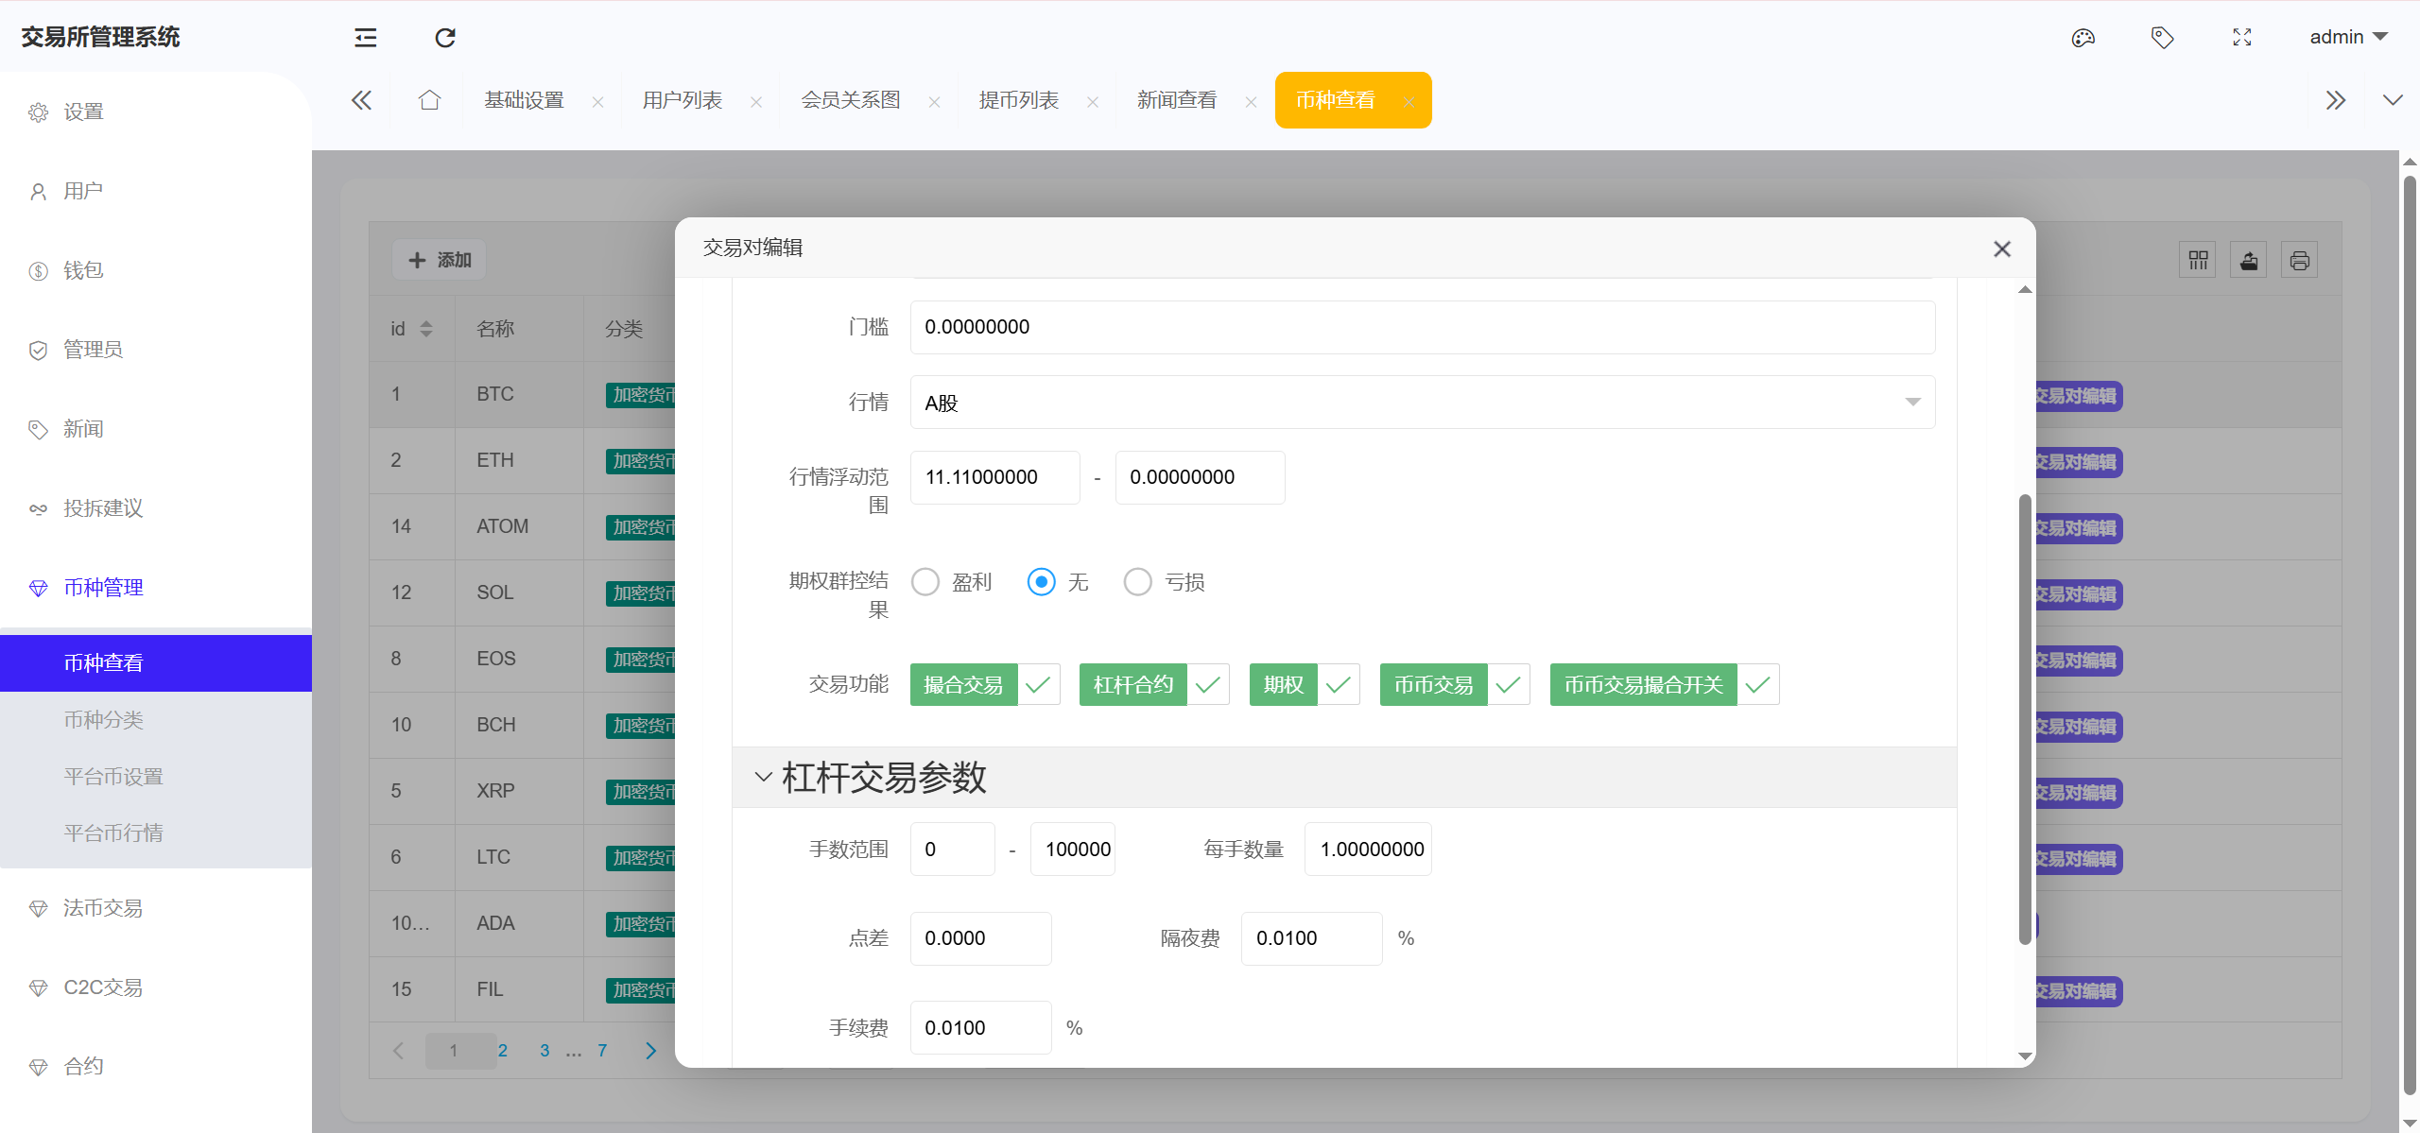
Task: Click the refresh icon in the toolbar
Action: [x=444, y=38]
